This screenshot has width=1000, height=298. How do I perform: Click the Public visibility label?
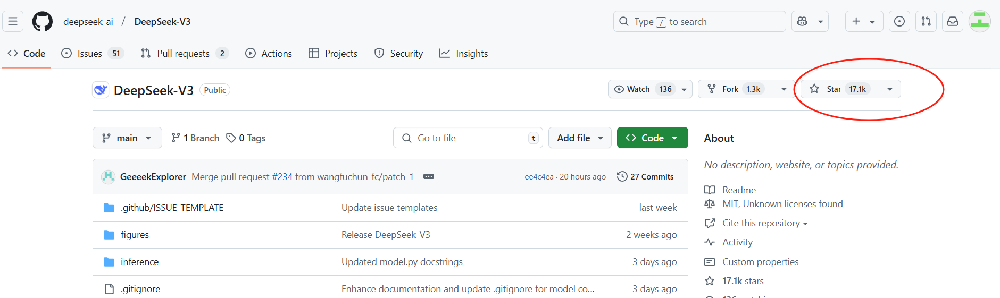tap(215, 90)
